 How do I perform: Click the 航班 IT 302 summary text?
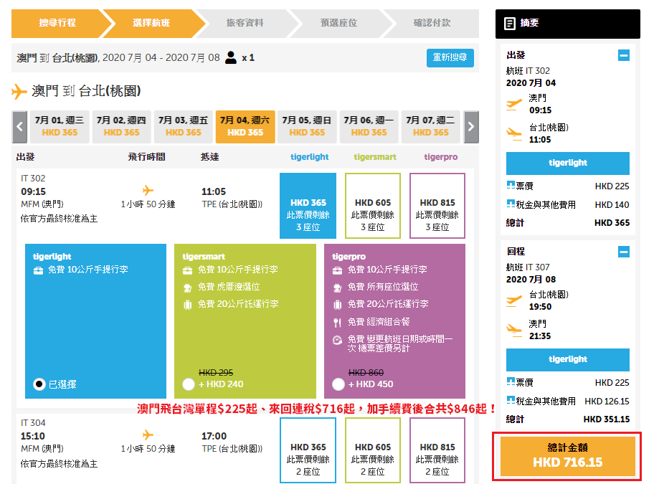tap(528, 71)
